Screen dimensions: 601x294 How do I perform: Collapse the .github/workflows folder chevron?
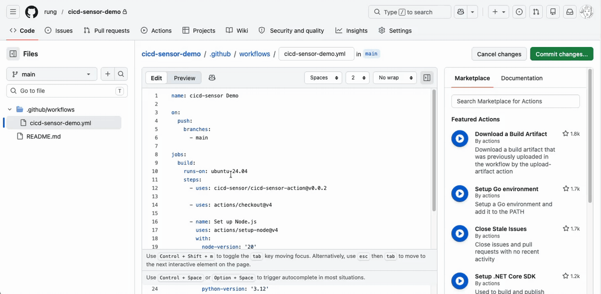(10, 109)
